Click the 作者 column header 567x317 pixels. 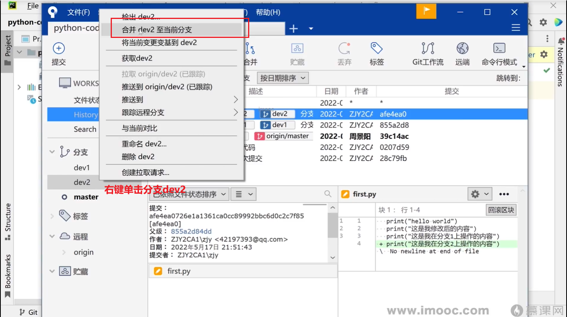click(x=361, y=91)
